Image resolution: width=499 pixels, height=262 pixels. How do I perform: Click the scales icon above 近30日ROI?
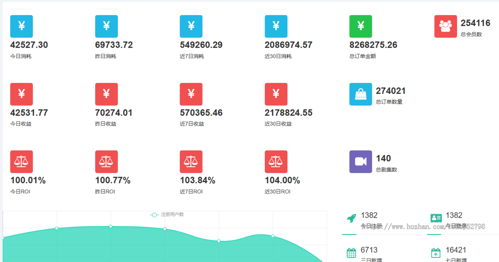click(276, 162)
